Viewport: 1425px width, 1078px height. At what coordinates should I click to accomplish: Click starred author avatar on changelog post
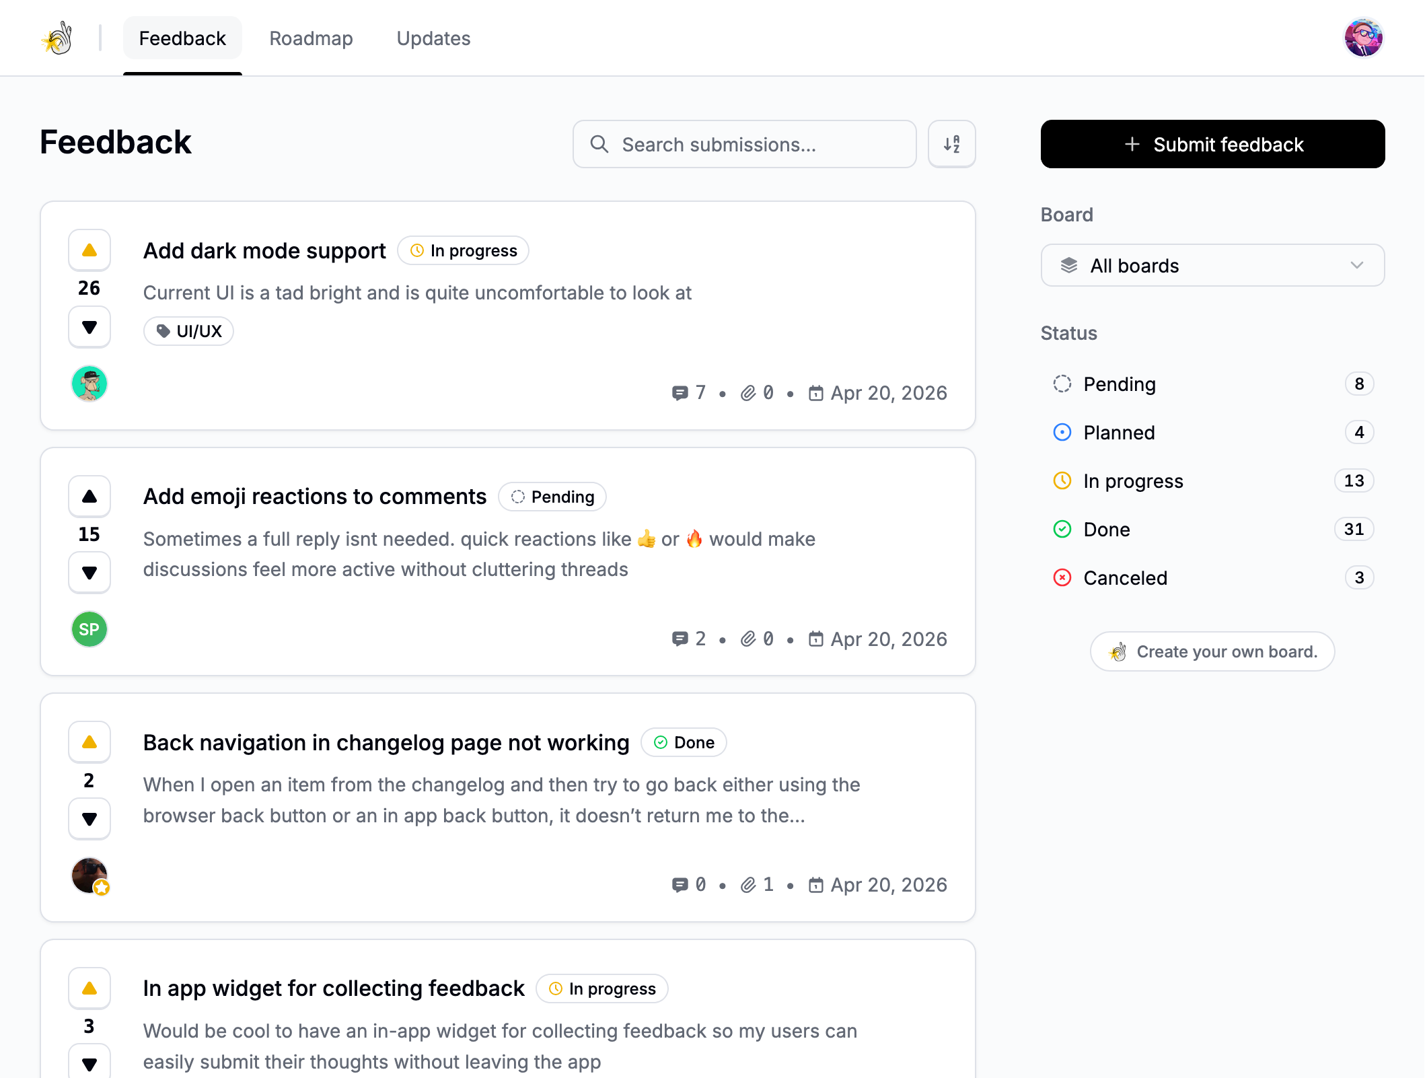[89, 875]
